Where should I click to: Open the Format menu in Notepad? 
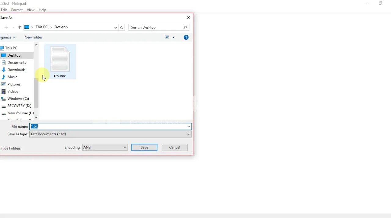tap(17, 10)
